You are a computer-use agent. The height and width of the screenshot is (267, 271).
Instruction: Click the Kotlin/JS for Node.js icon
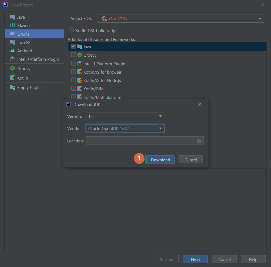(80, 80)
